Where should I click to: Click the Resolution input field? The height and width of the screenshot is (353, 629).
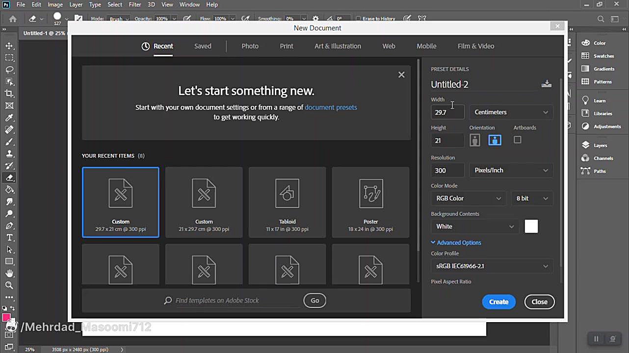447,170
